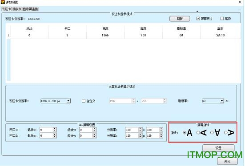Open the 参数设置 title bar app icon

click(x=3, y=2)
